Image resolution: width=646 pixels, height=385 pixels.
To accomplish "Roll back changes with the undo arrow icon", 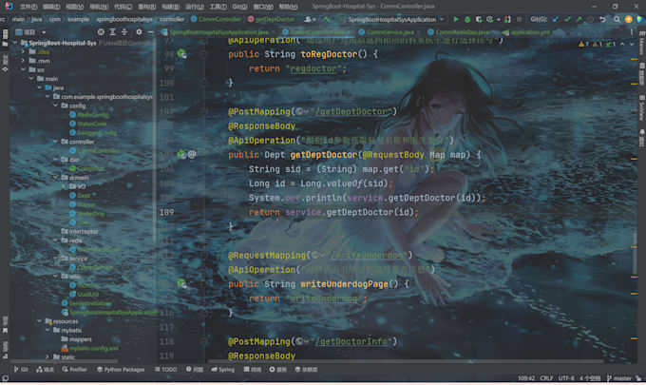I will click(602, 19).
